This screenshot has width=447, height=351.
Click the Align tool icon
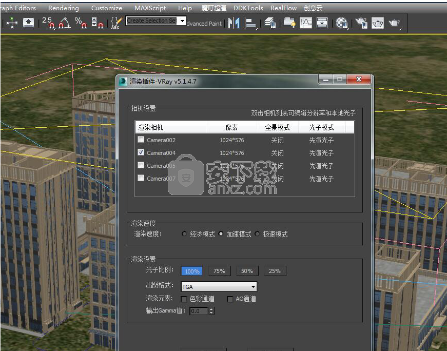pos(250,23)
